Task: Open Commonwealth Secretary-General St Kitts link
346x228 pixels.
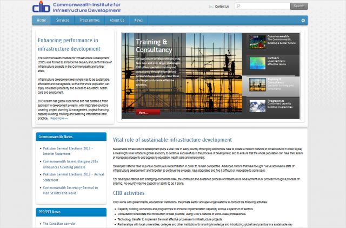Action: [x=70, y=190]
